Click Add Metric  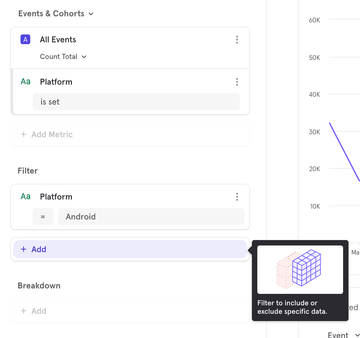(130, 135)
